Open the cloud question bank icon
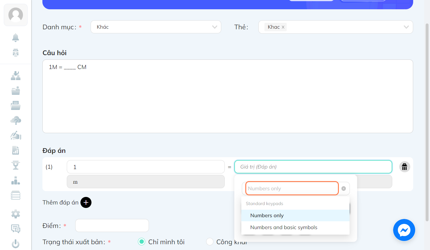 tap(16, 120)
